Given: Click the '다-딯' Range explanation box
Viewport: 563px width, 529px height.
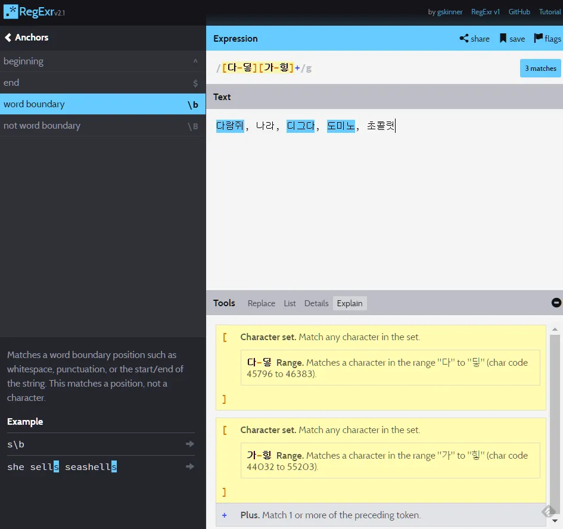Looking at the screenshot, I should pos(390,368).
